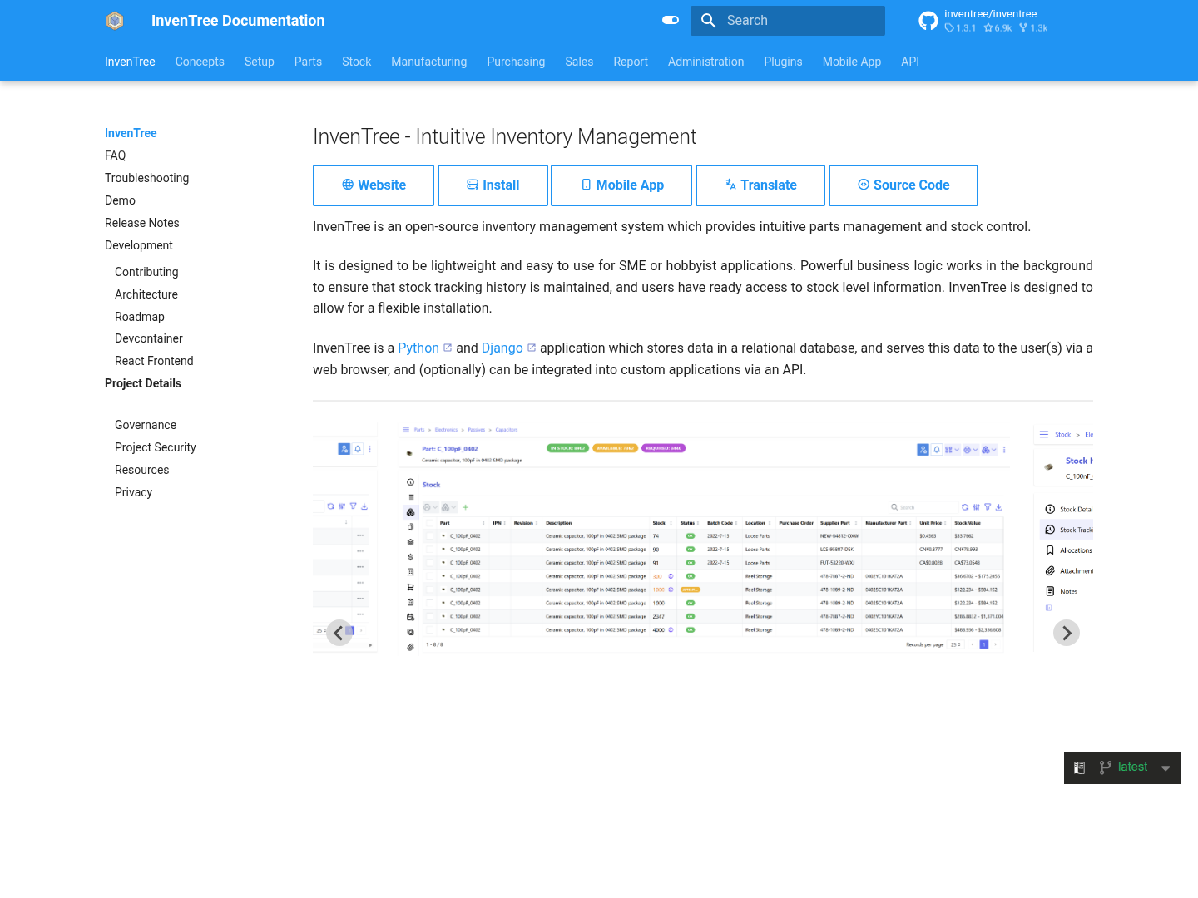The width and height of the screenshot is (1198, 898).
Task: Select InvenTree in the sidebar
Action: [131, 133]
